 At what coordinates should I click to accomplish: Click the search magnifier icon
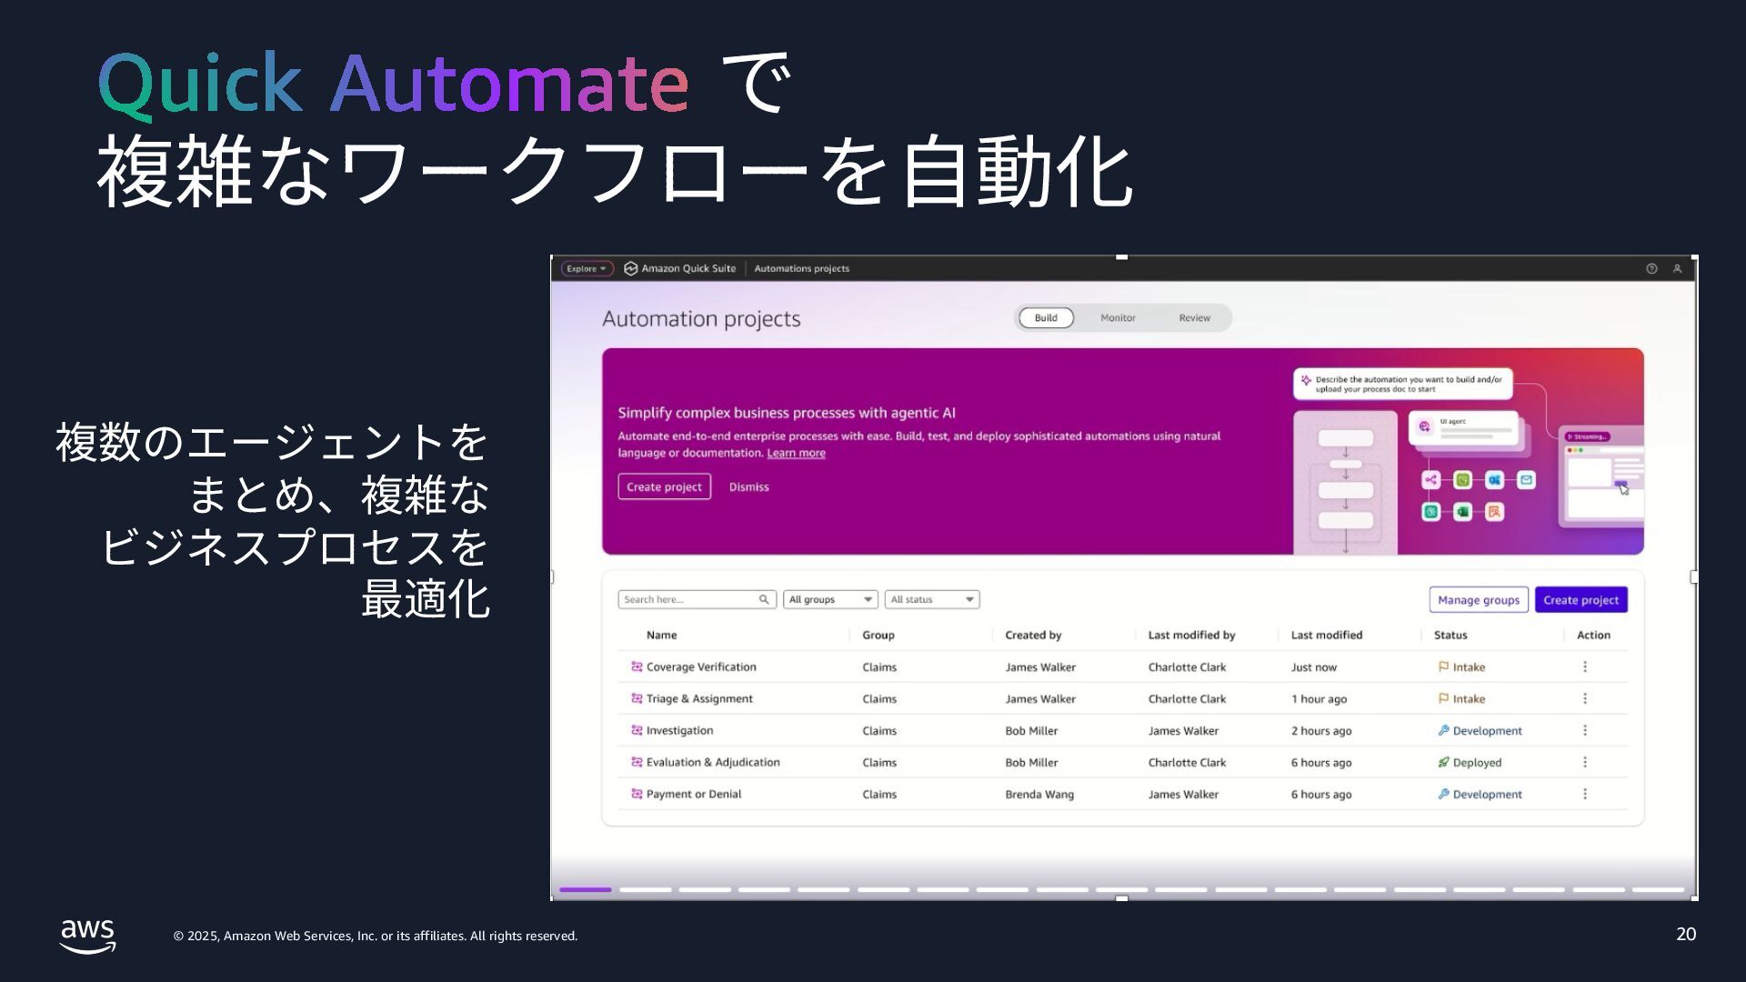click(x=764, y=599)
